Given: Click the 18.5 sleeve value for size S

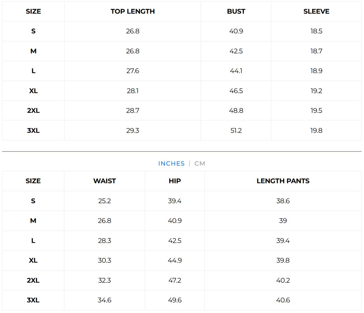Looking at the screenshot, I should pyautogui.click(x=316, y=31).
